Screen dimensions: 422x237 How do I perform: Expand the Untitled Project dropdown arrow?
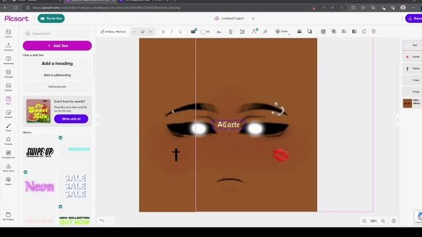point(253,18)
